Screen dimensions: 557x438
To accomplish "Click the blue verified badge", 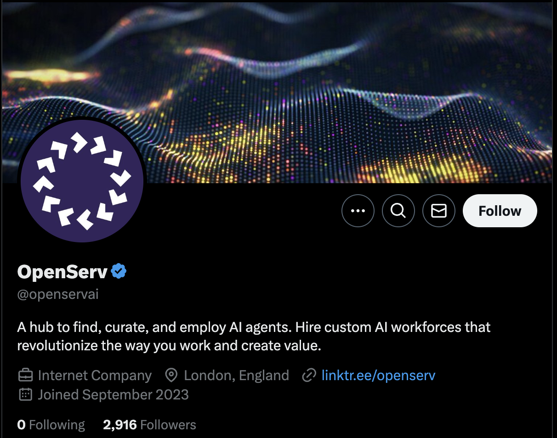I will (119, 271).
